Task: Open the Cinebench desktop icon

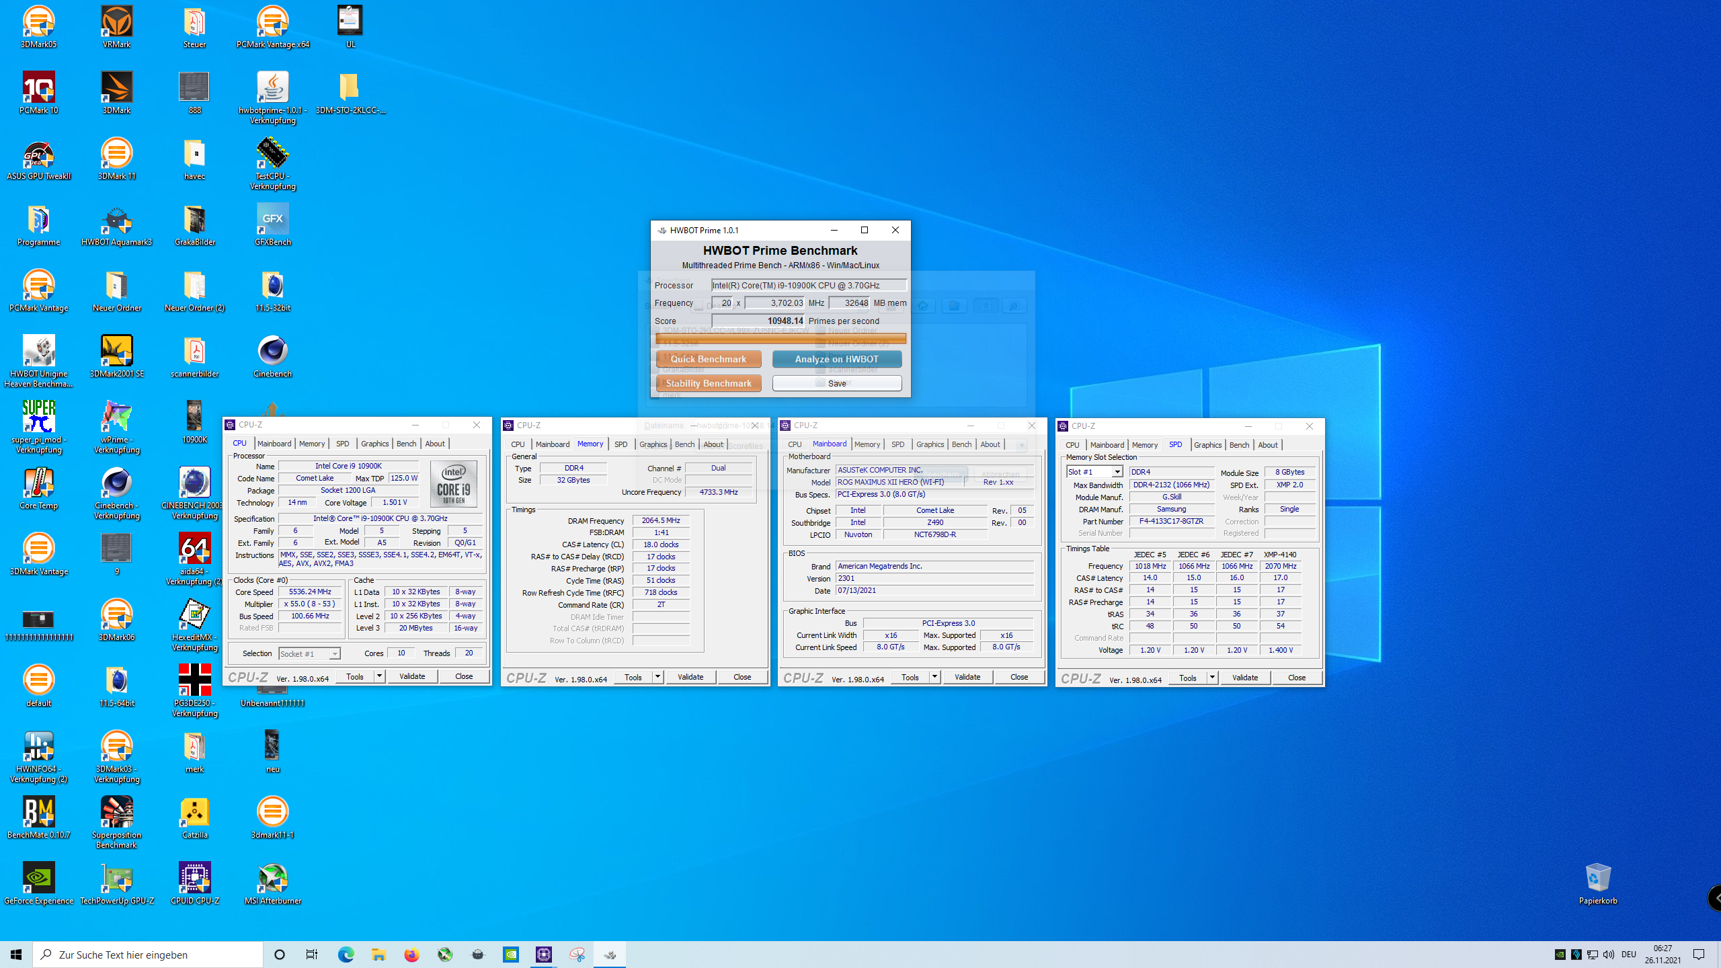Action: click(x=272, y=356)
